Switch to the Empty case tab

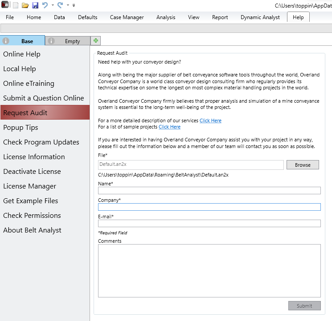[x=68, y=41]
